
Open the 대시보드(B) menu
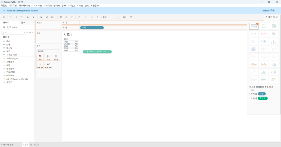click(x=37, y=6)
